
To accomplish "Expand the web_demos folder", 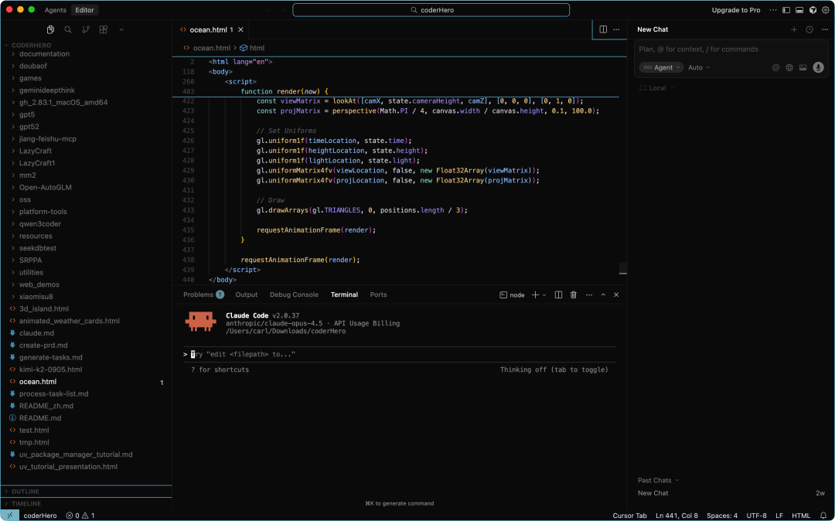I will [x=39, y=284].
